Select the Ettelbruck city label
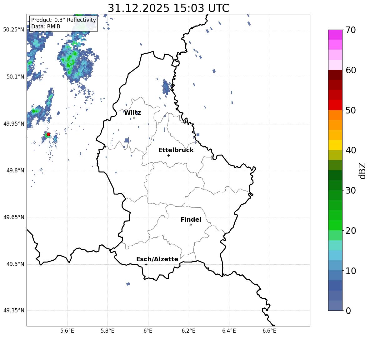Image resolution: width=370 pixels, height=337 pixels. (x=176, y=150)
